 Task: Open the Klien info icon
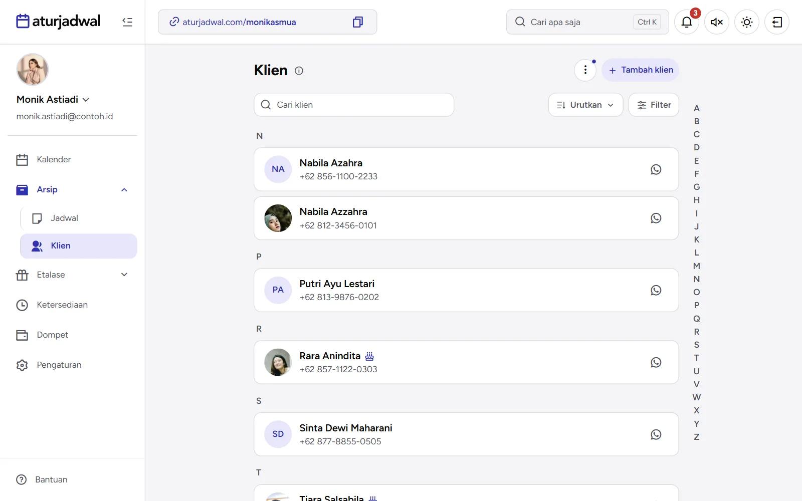(x=299, y=71)
